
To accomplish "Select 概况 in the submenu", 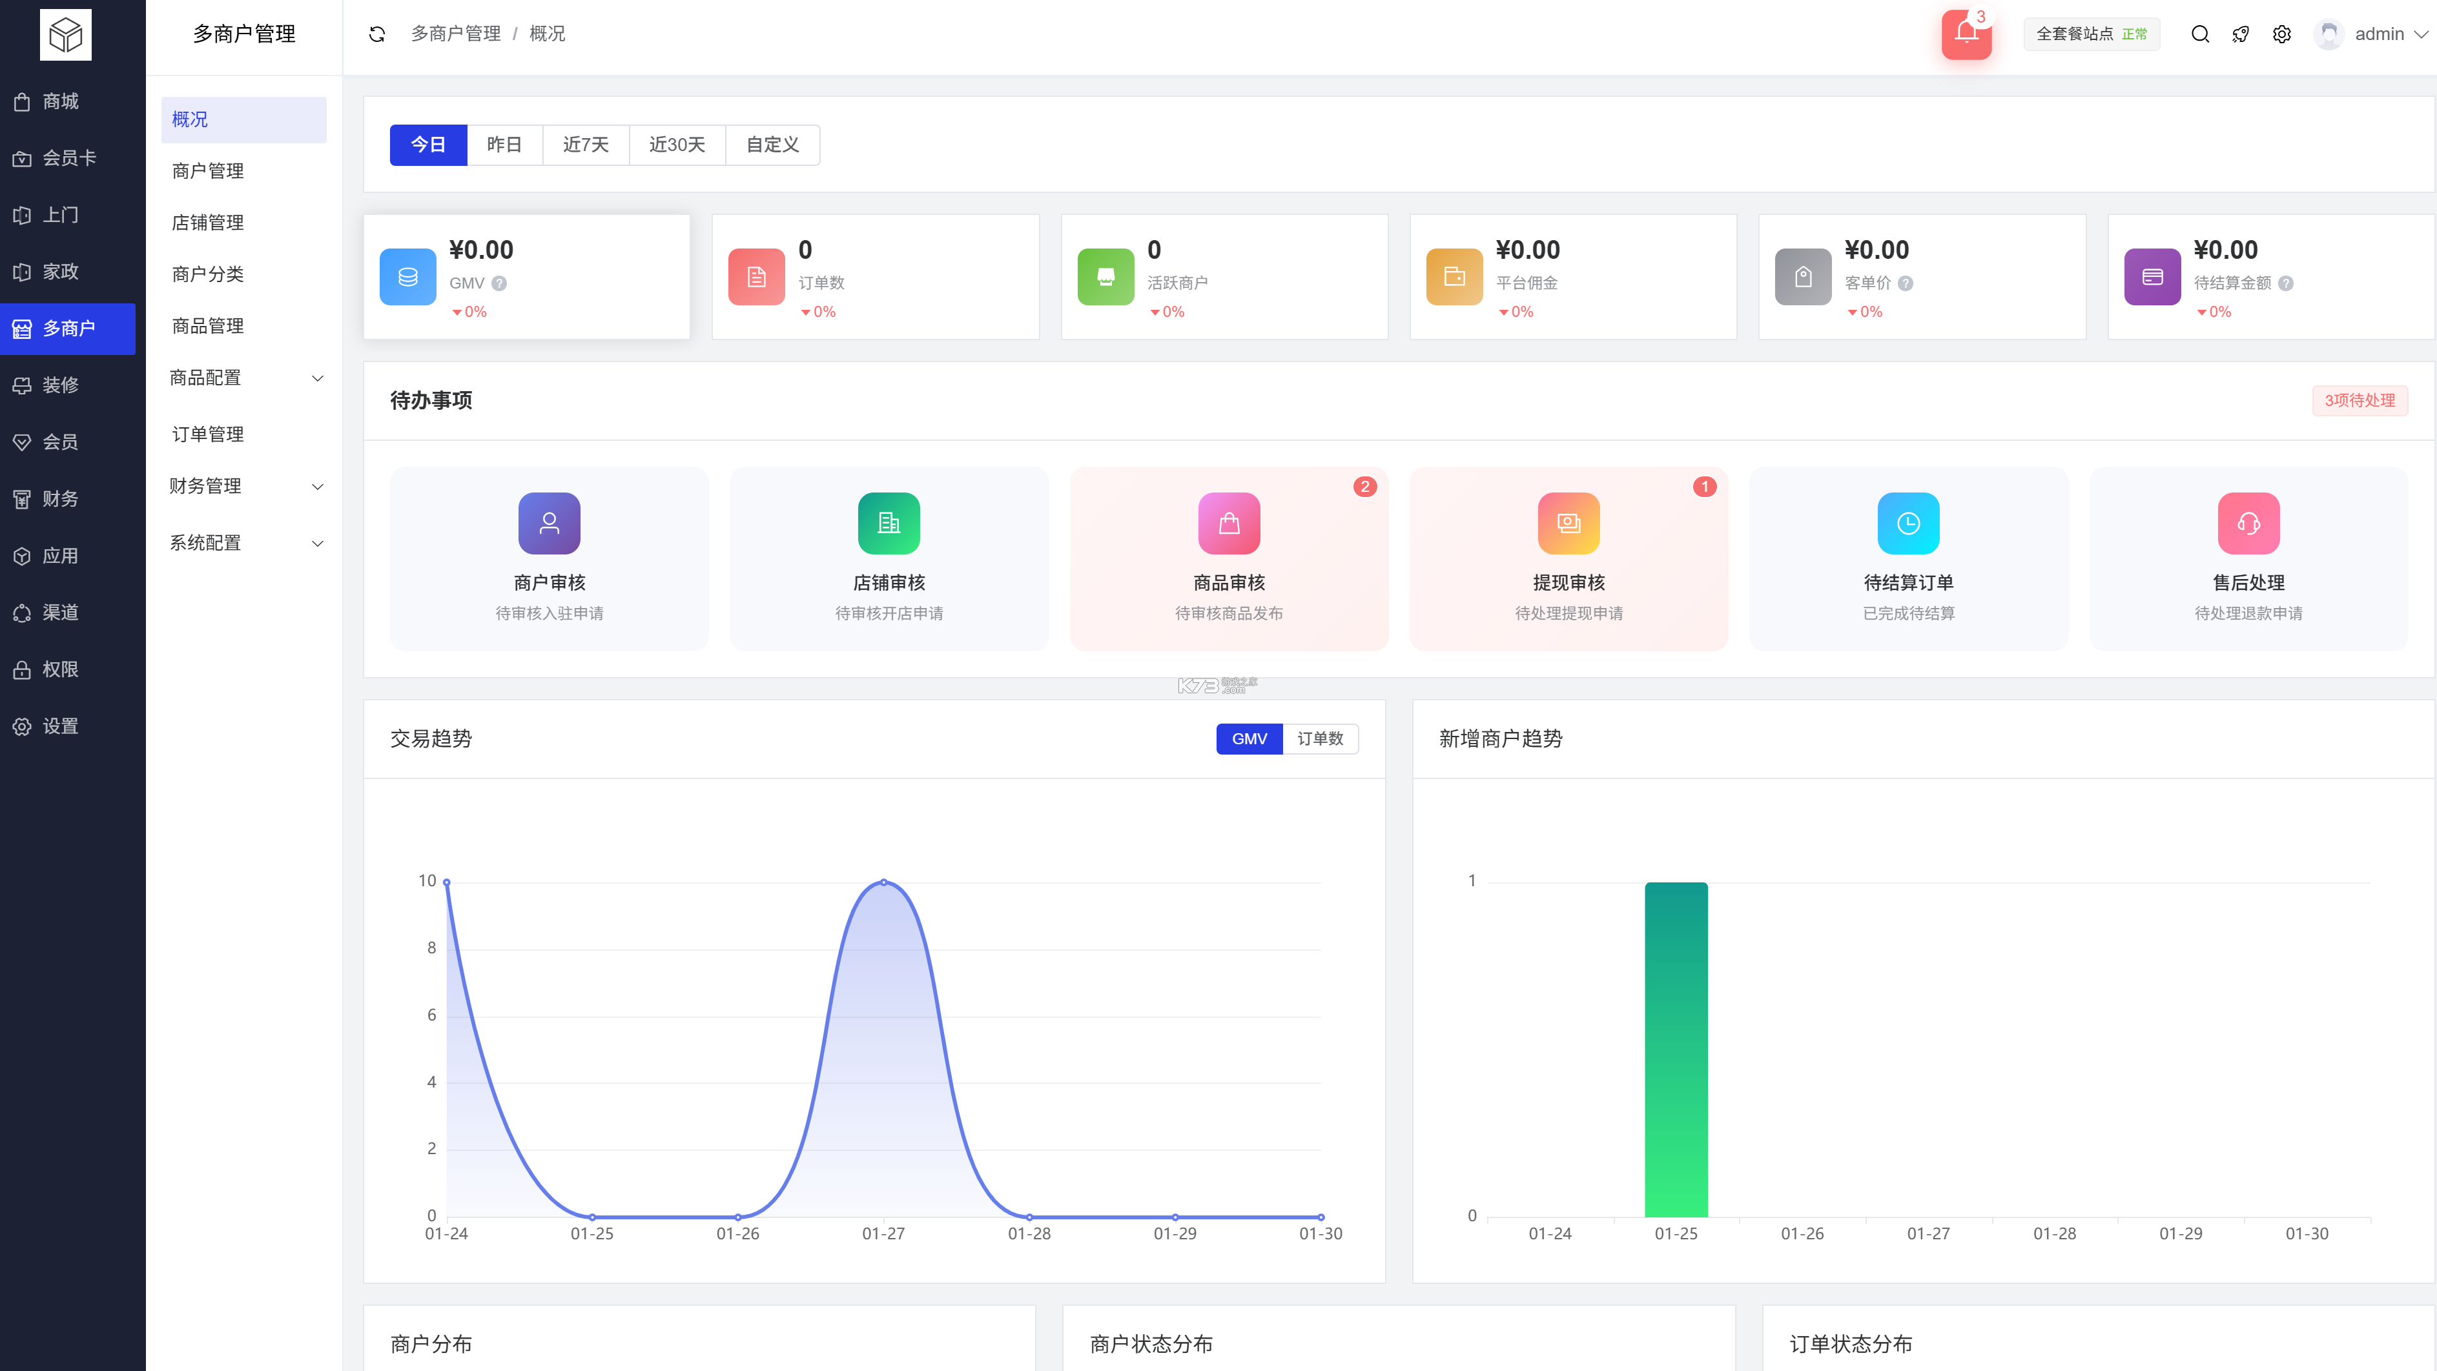I will 244,120.
